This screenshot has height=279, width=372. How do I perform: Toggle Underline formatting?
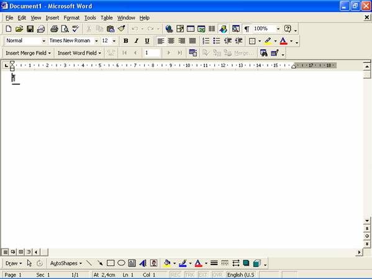point(147,41)
